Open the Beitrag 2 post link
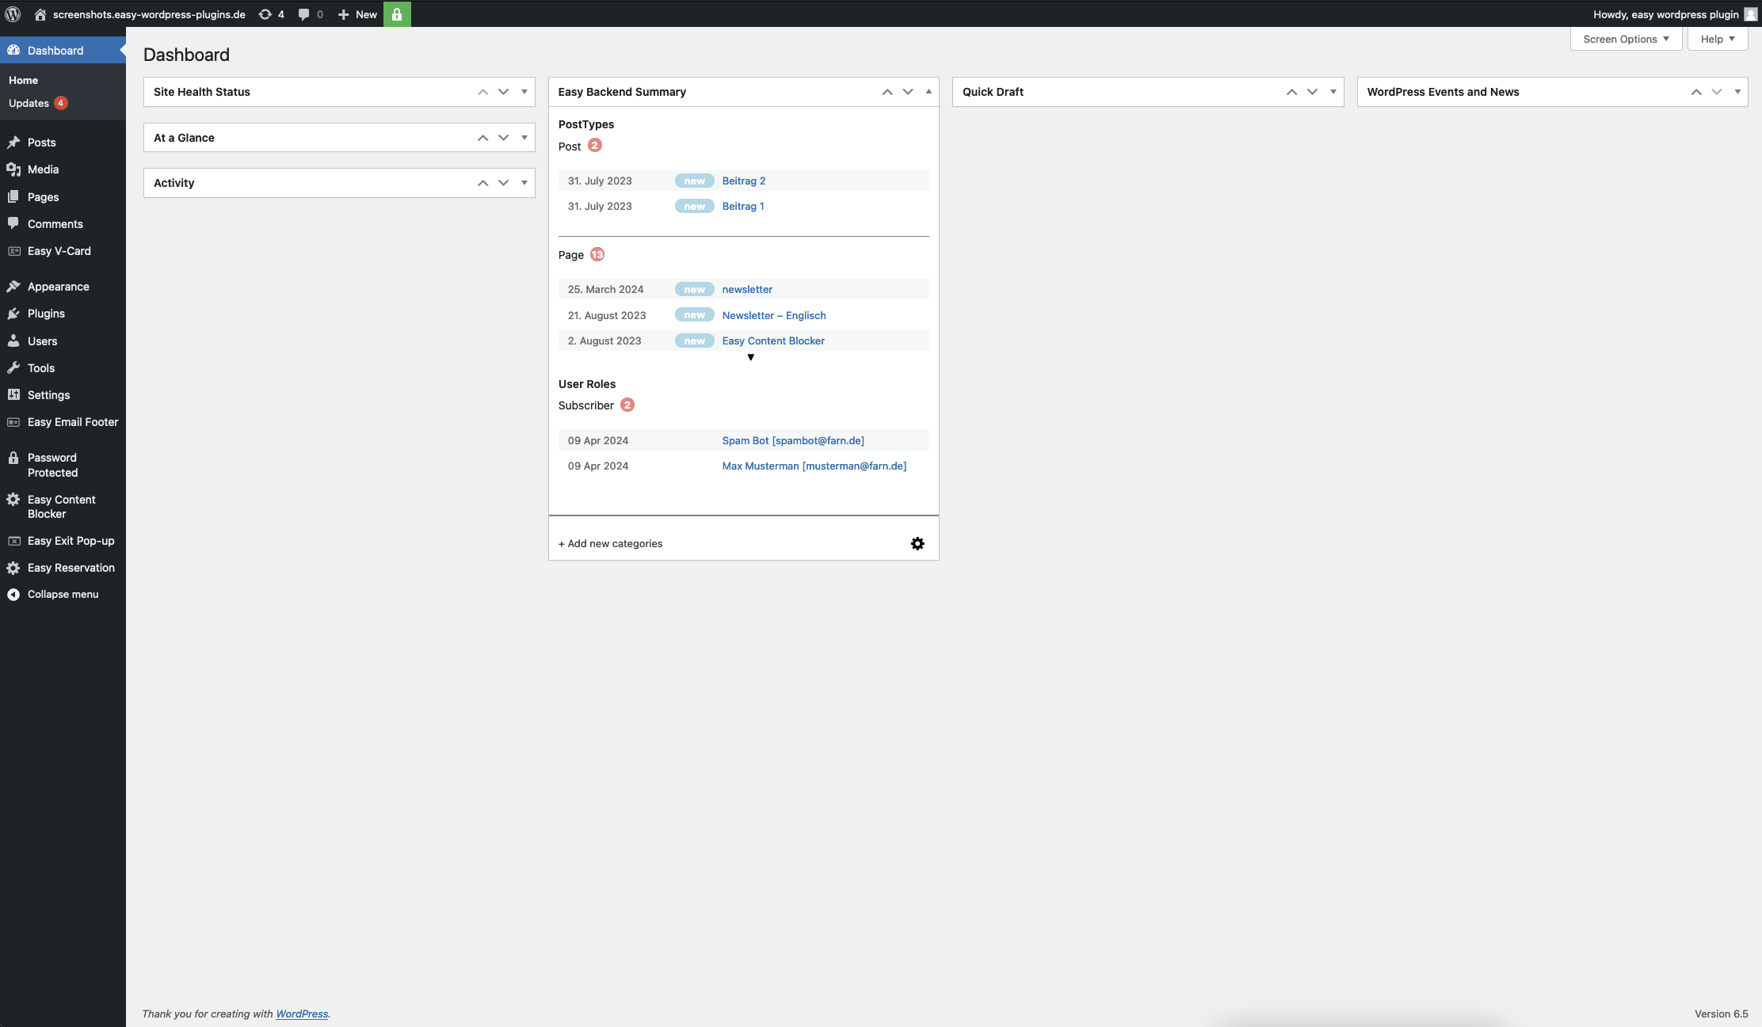1762x1027 pixels. 743,181
